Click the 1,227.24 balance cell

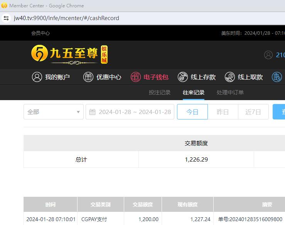click(187, 219)
